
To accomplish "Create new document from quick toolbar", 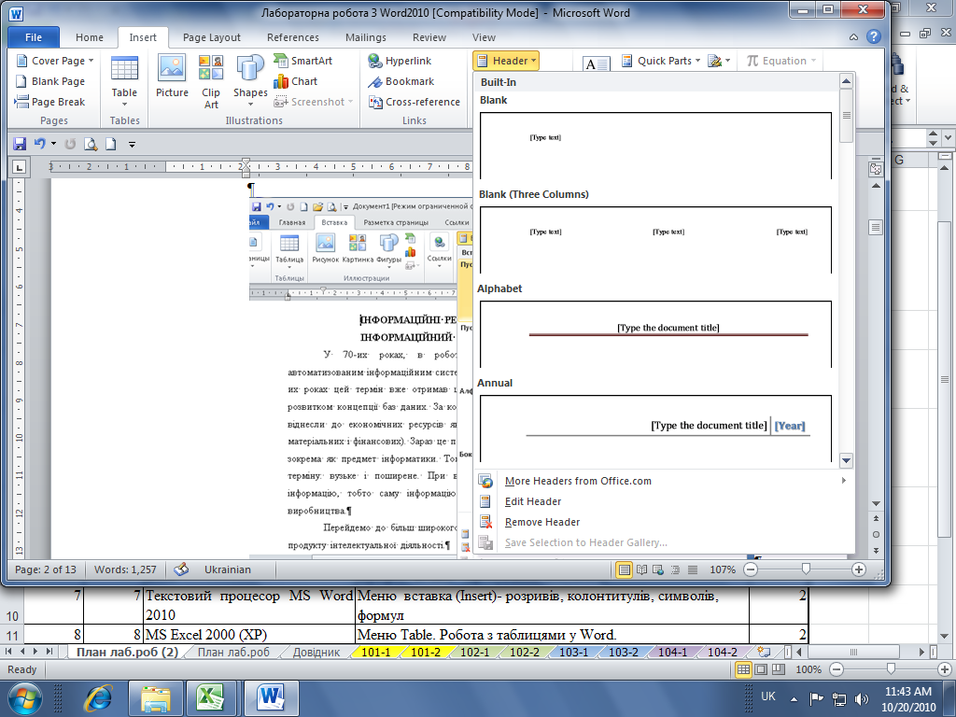I will click(x=111, y=144).
